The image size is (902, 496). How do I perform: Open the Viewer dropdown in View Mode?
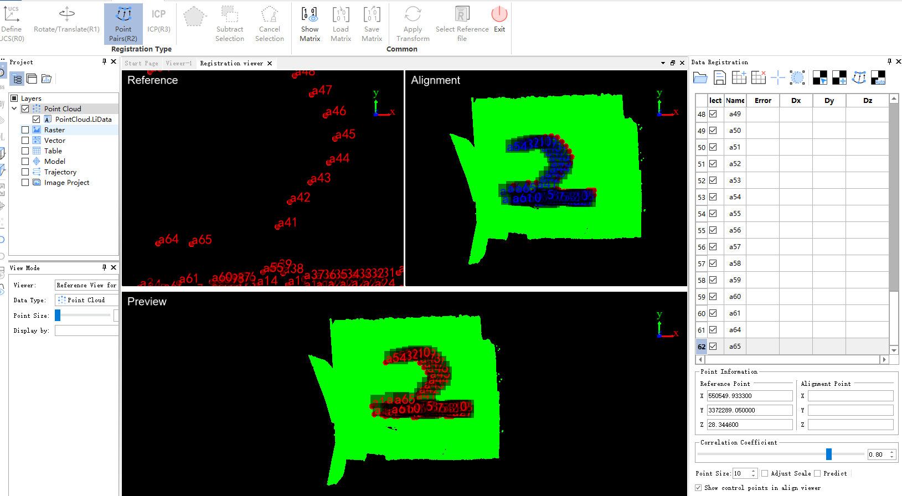coord(87,285)
